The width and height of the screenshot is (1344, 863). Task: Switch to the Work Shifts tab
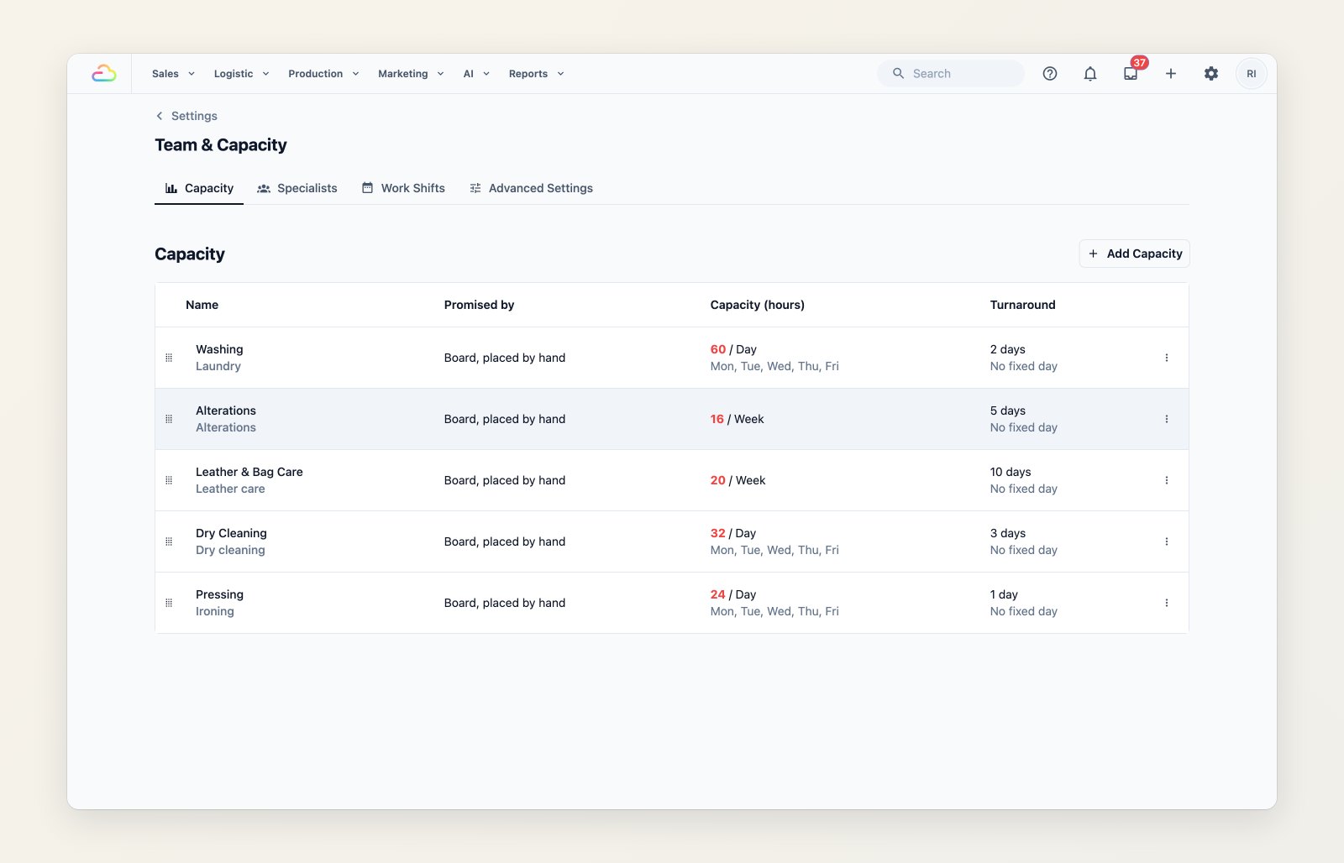click(x=403, y=188)
